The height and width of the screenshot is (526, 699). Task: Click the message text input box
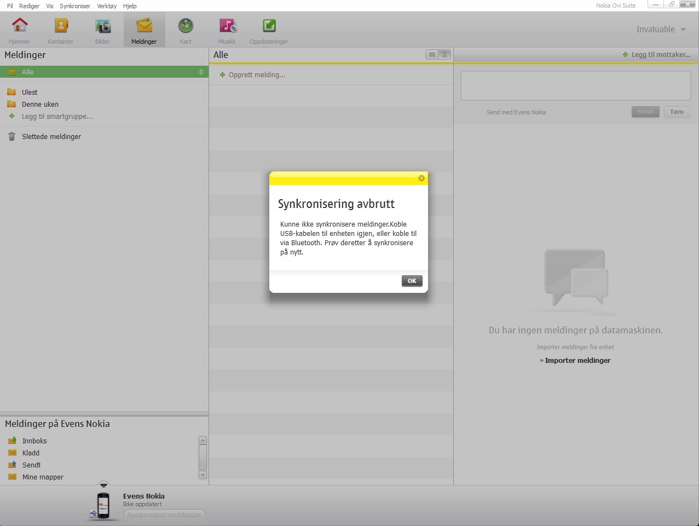click(x=575, y=85)
